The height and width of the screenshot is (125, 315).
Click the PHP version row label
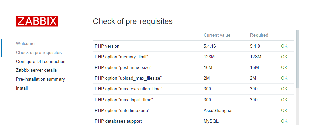(107, 46)
